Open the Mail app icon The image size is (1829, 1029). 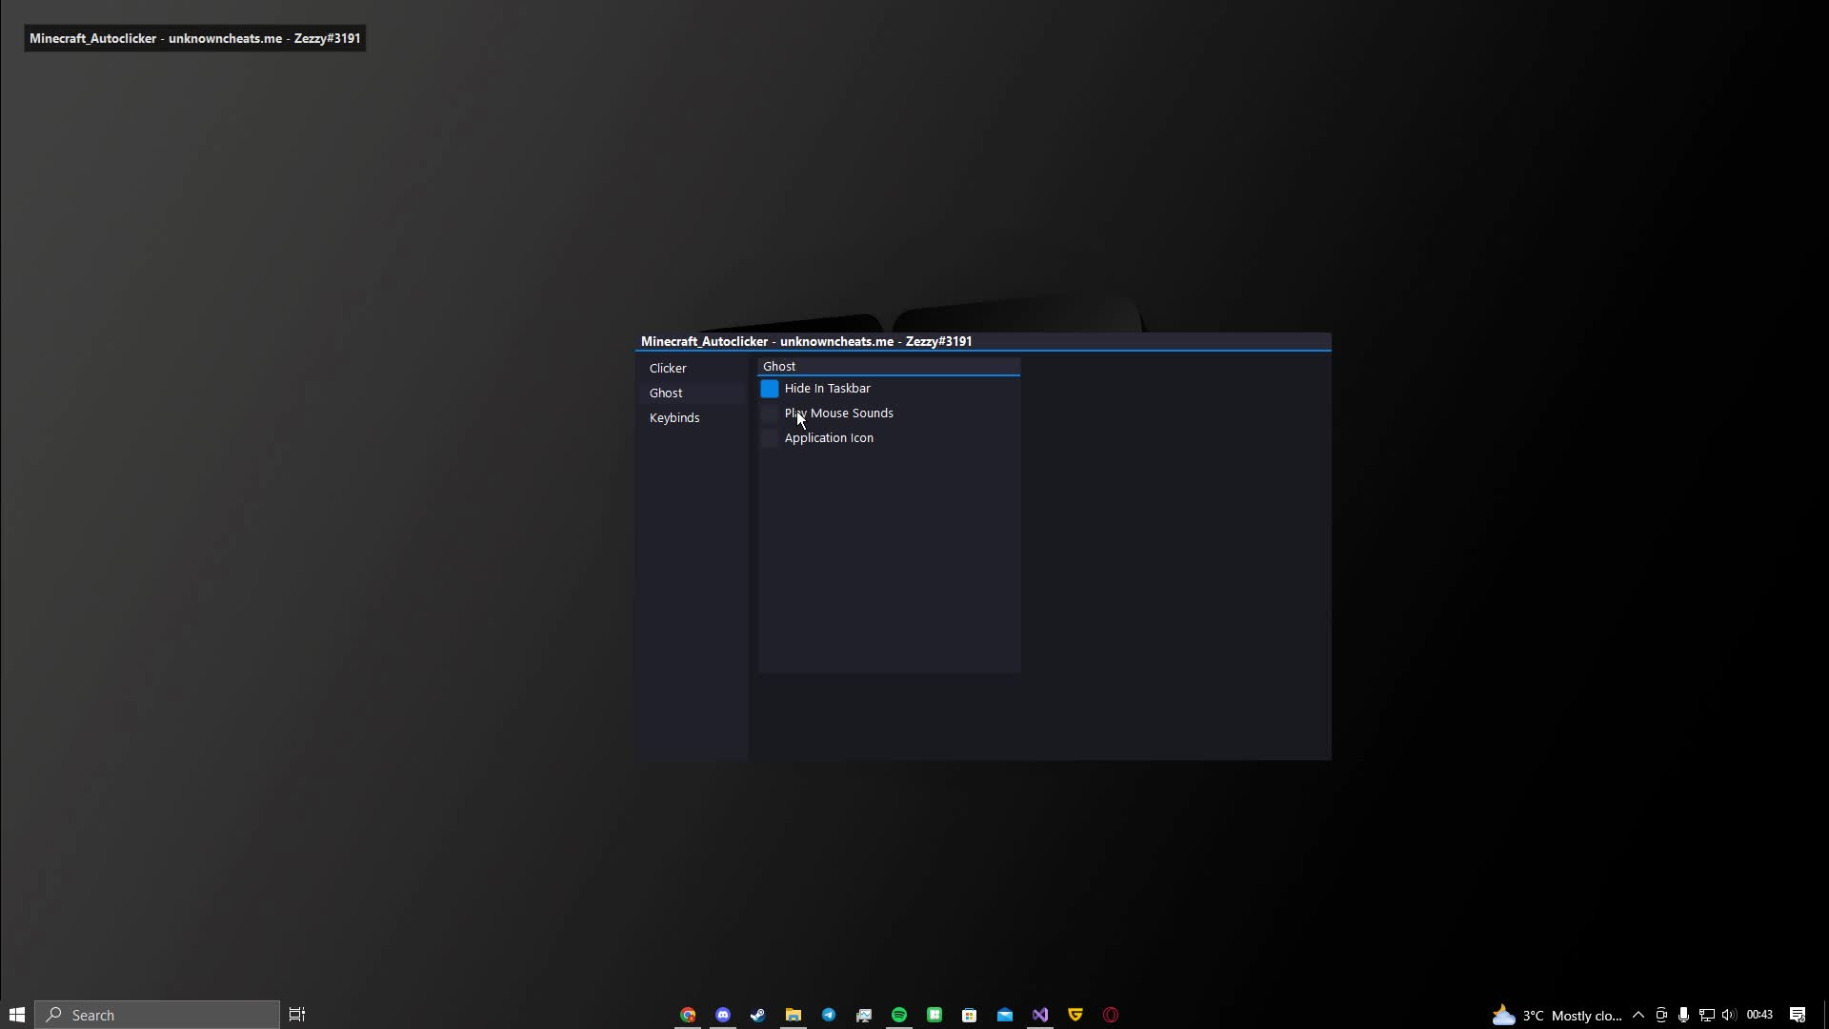coord(1005,1015)
